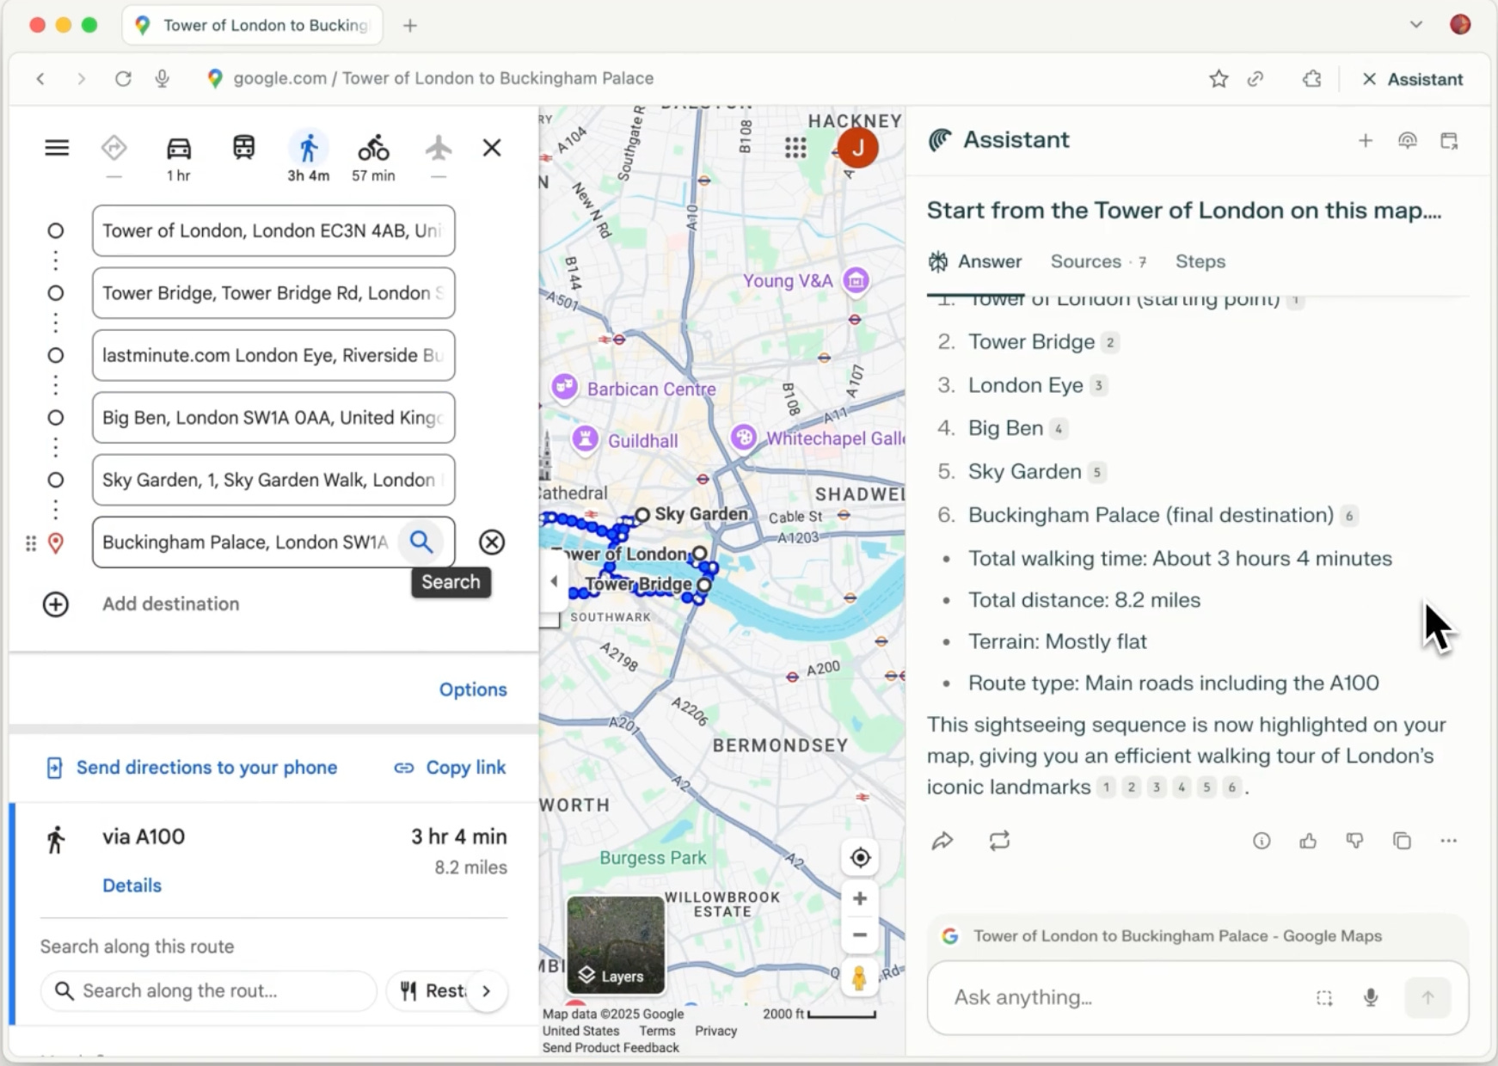The image size is (1498, 1066).
Task: Open the Tower Bridge source citation 2
Action: click(1110, 342)
